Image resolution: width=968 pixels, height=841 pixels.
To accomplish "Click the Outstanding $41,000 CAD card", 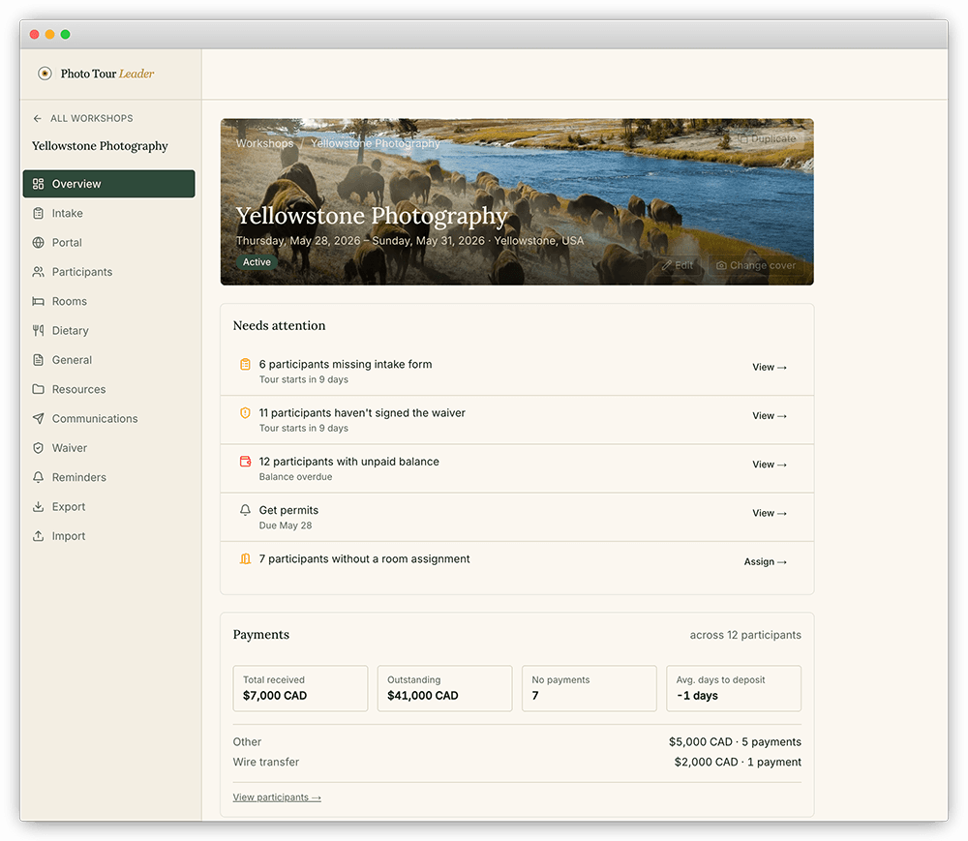I will coord(445,688).
